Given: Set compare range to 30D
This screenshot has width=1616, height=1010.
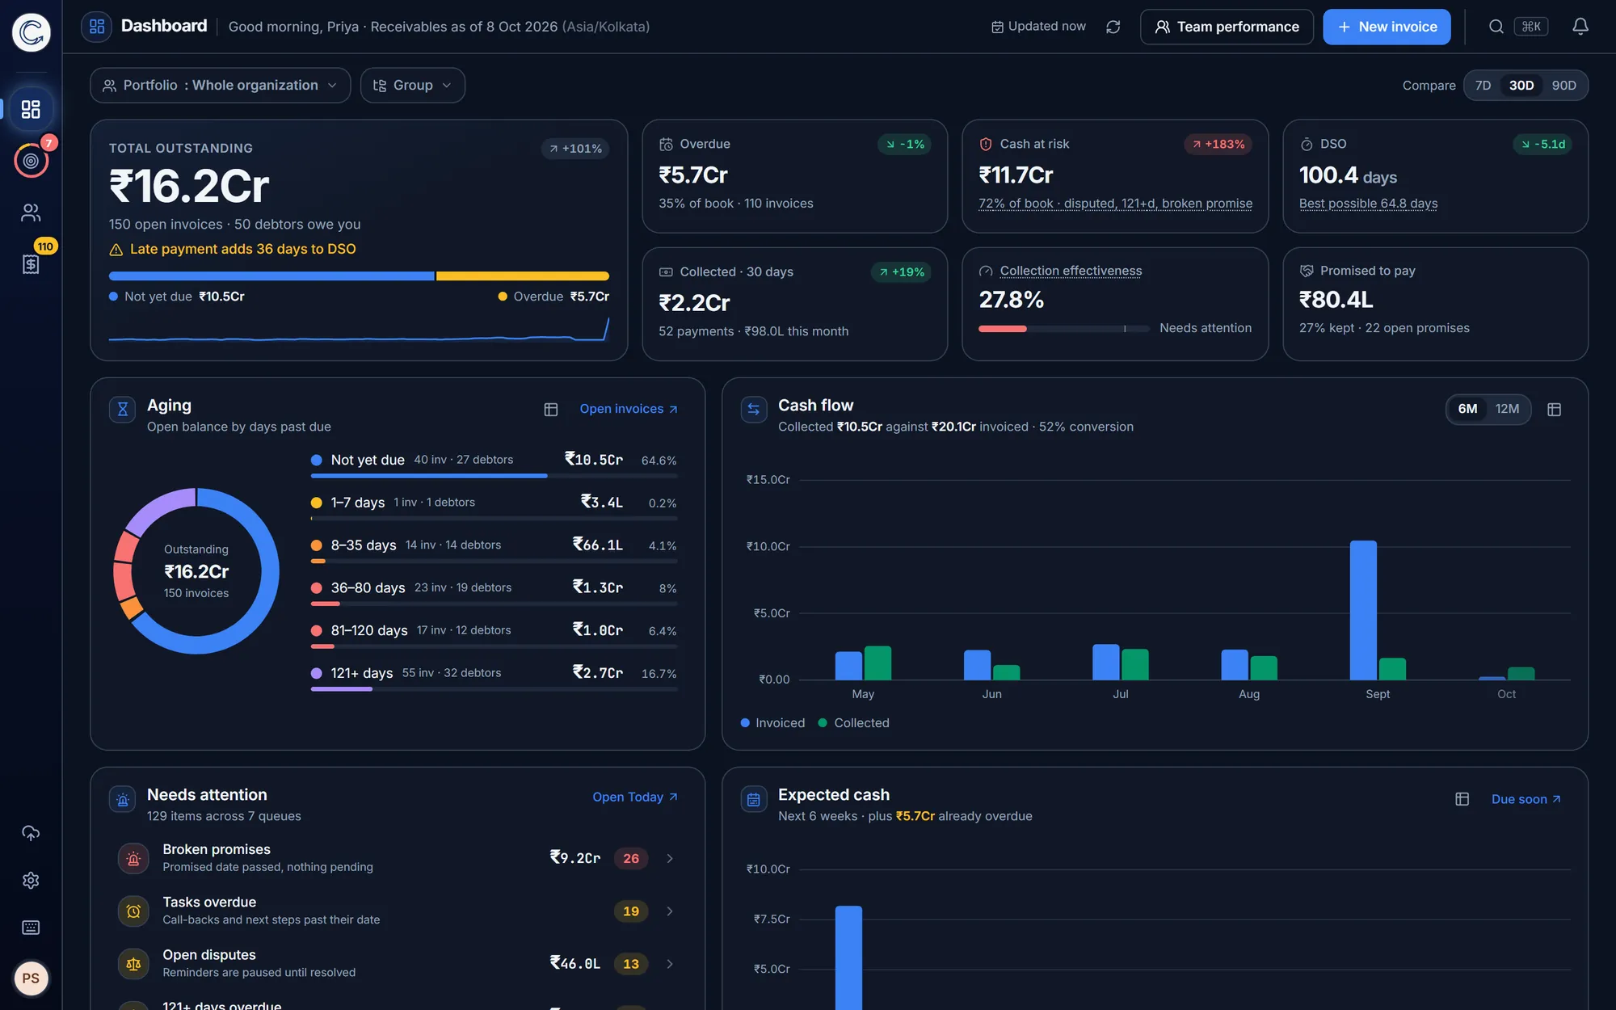Looking at the screenshot, I should tap(1521, 86).
